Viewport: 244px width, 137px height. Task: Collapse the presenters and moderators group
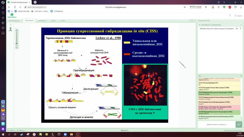(199, 25)
